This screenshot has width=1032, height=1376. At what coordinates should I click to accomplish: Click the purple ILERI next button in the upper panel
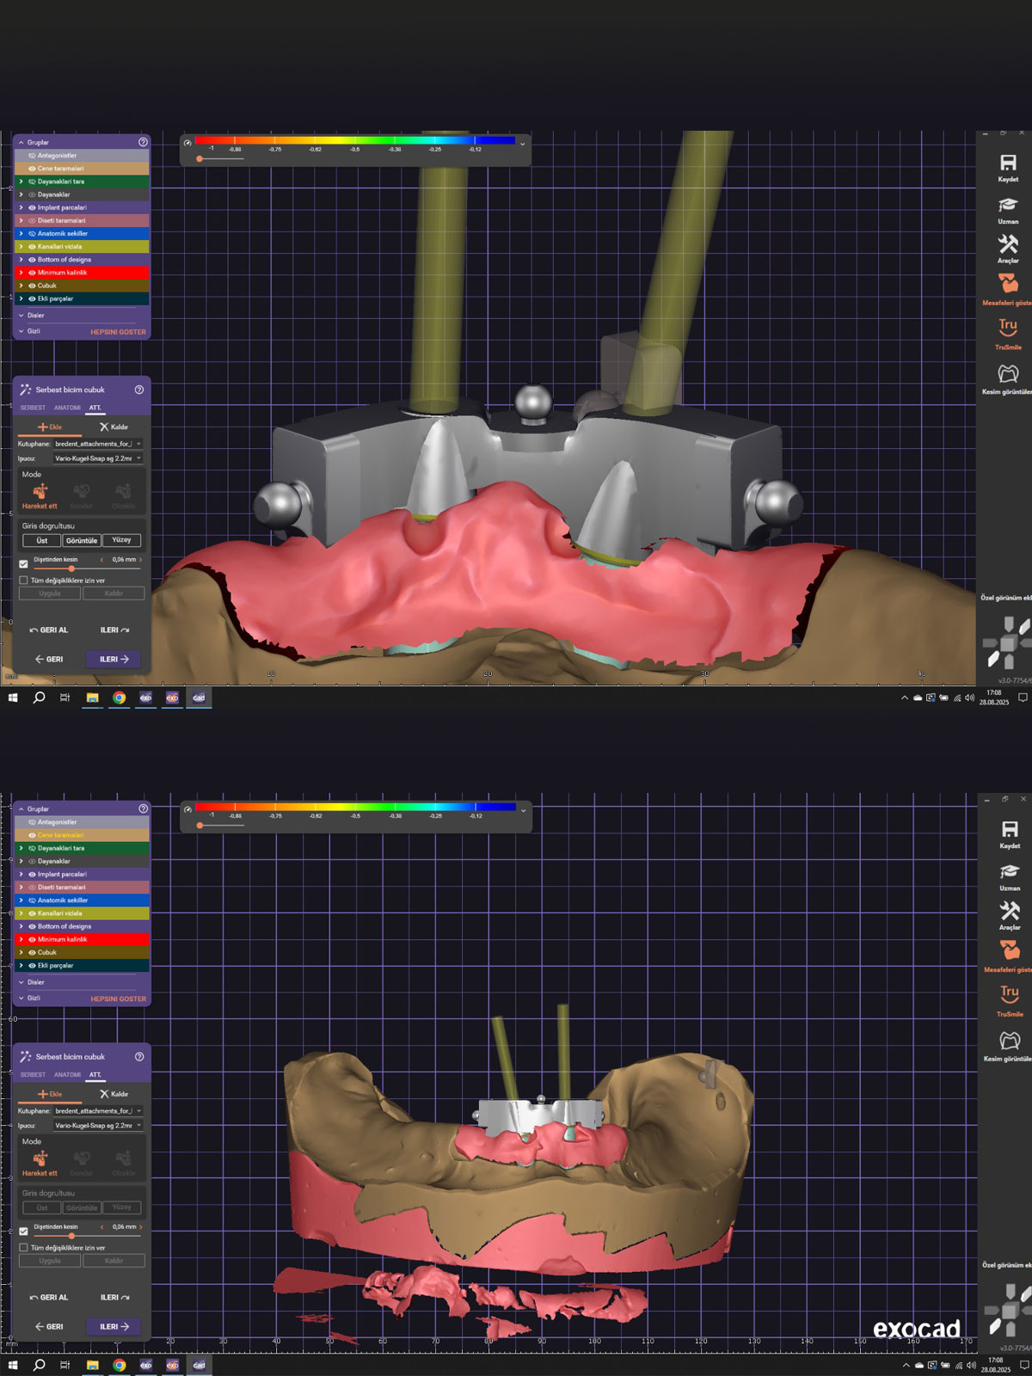pos(114,660)
